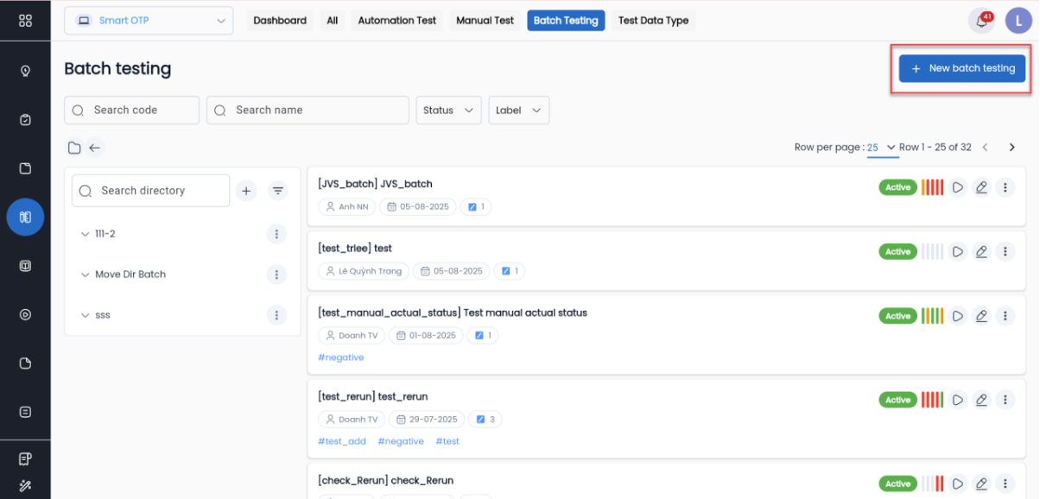Click the directory filter icon

pos(278,191)
